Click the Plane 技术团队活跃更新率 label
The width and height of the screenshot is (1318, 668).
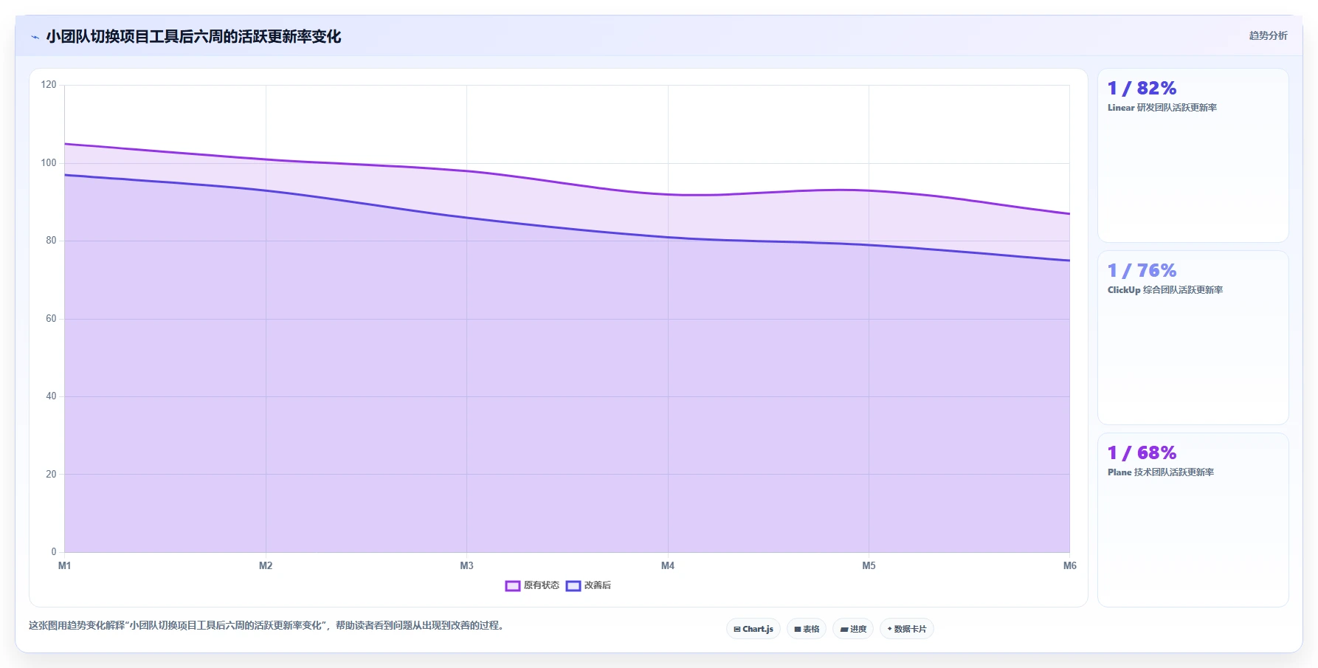tap(1161, 472)
